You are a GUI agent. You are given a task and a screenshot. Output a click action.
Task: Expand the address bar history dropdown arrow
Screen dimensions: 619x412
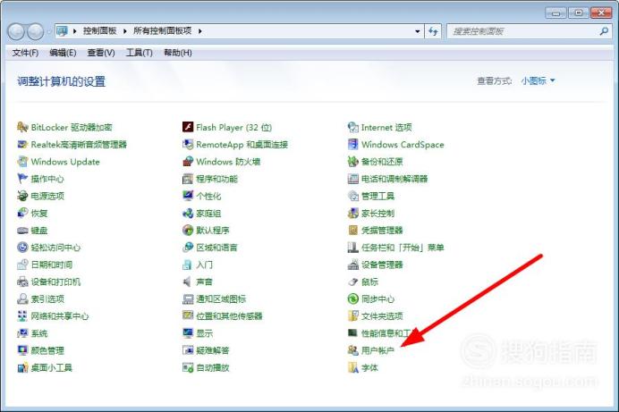(x=417, y=31)
